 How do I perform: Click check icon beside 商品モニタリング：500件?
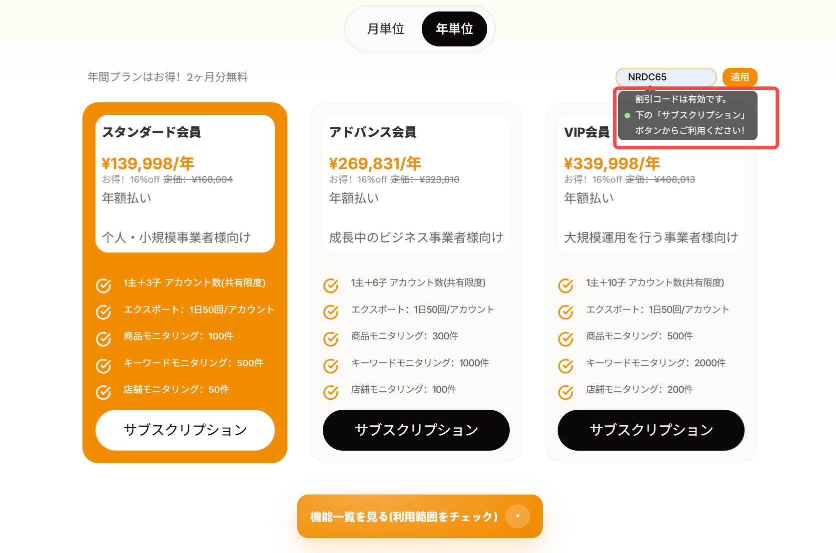pyautogui.click(x=566, y=339)
